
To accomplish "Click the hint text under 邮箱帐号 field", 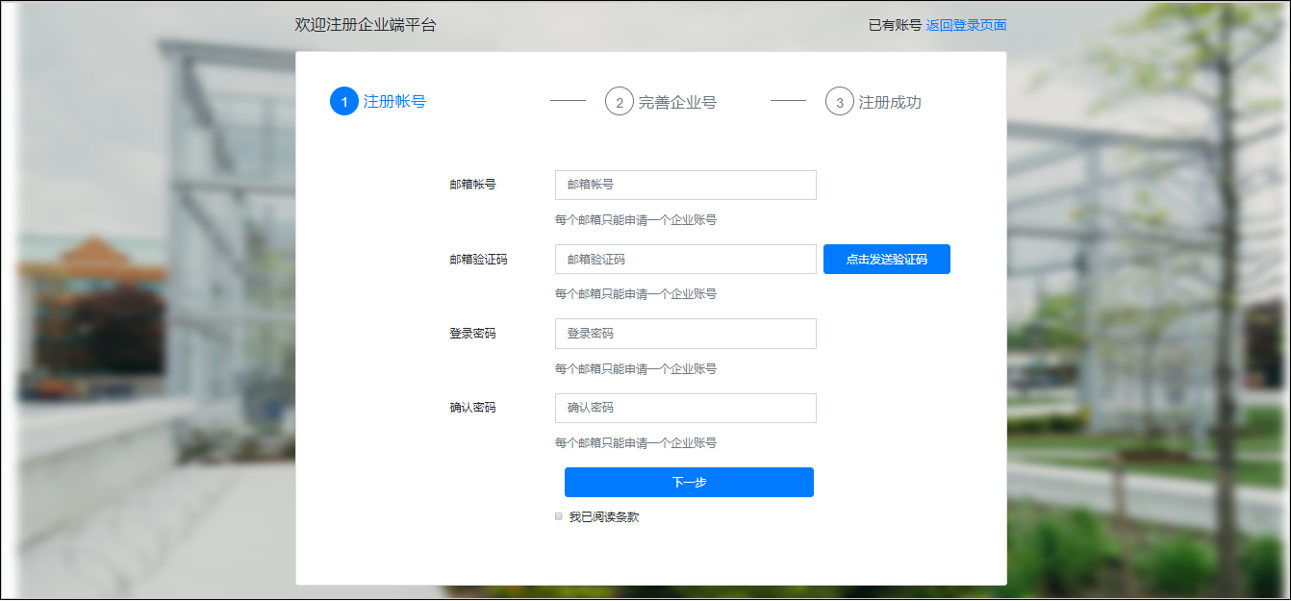I will pyautogui.click(x=636, y=220).
